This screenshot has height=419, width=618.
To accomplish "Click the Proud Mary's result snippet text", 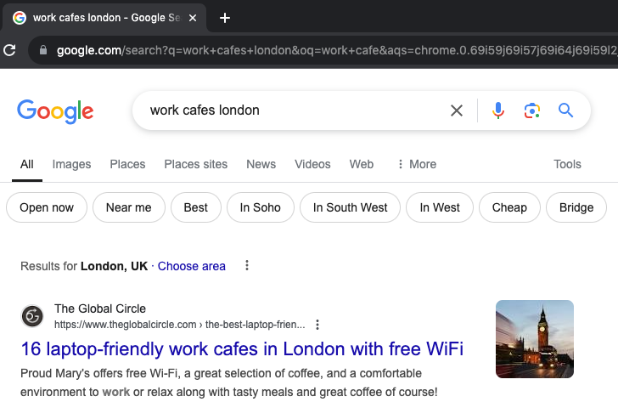I will [x=229, y=382].
